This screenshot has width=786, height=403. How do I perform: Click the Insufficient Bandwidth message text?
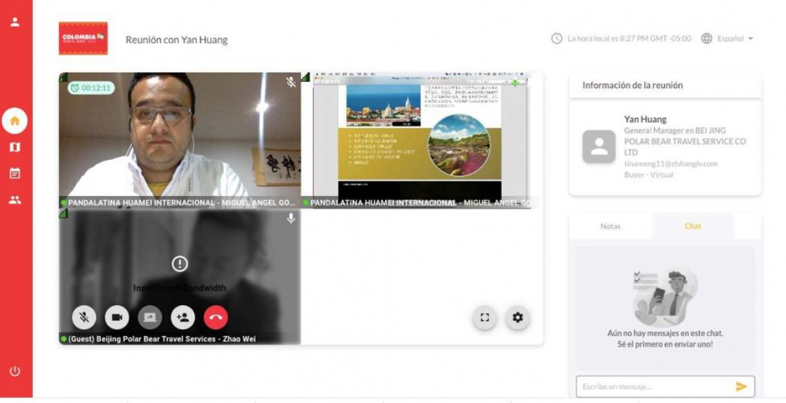179,287
